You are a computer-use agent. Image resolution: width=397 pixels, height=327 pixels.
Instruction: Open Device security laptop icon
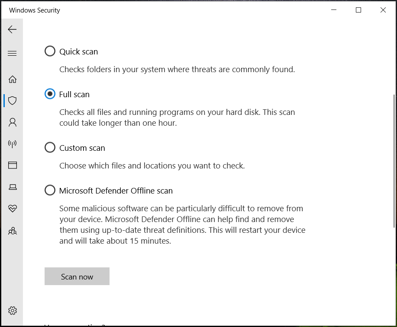(x=13, y=187)
